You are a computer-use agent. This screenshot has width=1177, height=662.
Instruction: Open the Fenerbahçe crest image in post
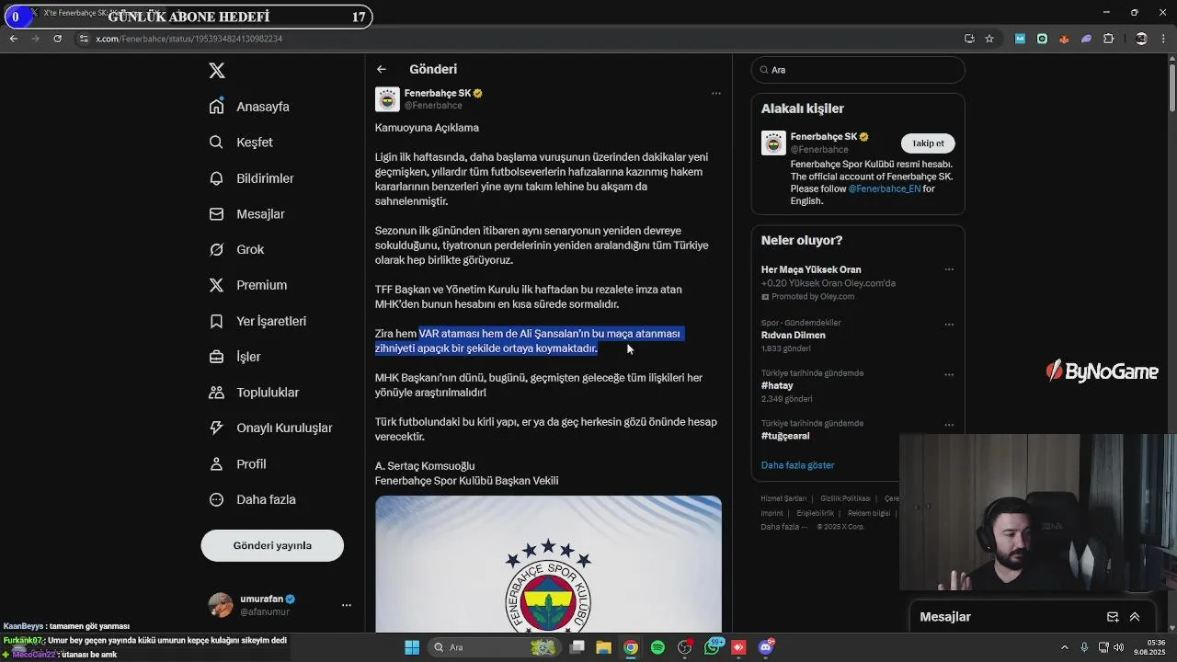click(548, 564)
